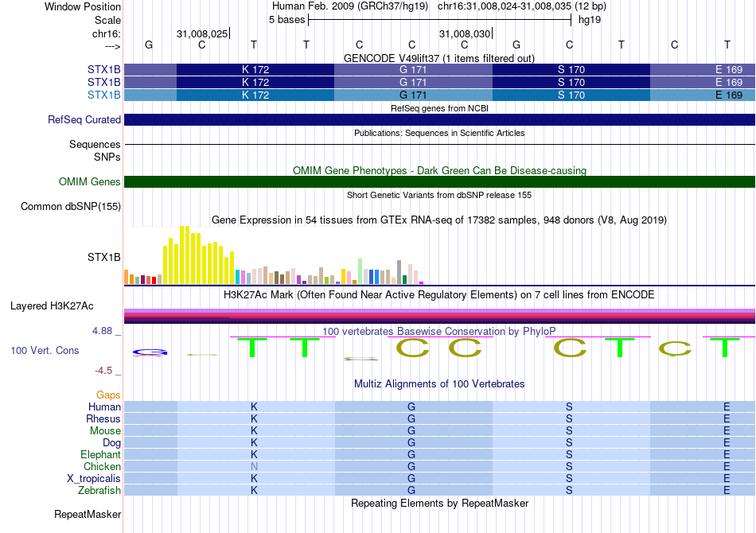The image size is (756, 533).
Task: Click the E residue in the Elephant row
Action: 727,454
